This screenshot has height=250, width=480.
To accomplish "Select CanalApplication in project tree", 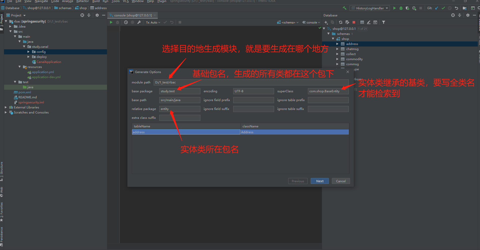I will [49, 62].
